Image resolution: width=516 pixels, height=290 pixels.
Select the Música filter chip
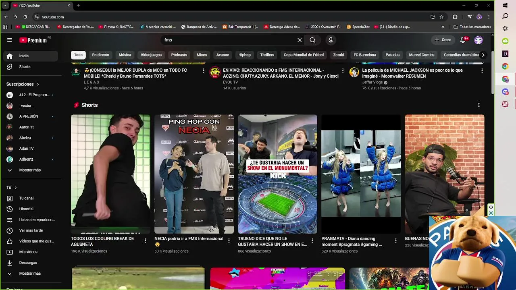coord(125,55)
